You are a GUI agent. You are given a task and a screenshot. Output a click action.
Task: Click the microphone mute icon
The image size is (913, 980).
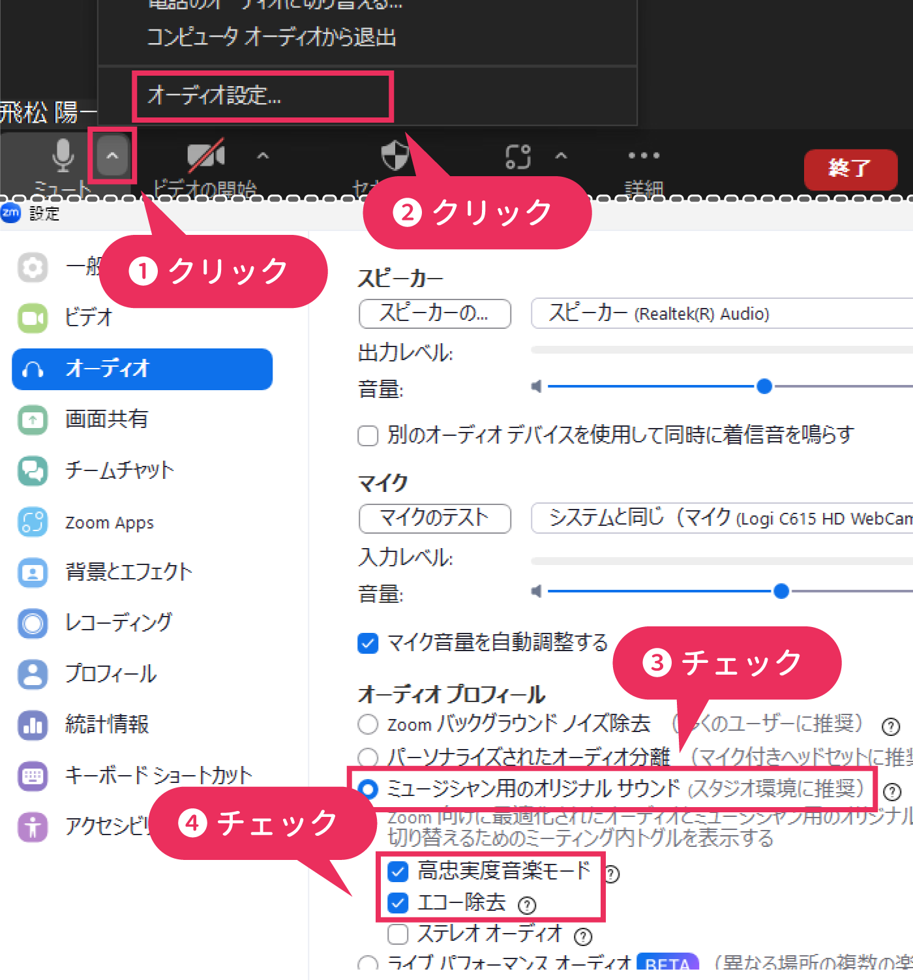tap(63, 156)
